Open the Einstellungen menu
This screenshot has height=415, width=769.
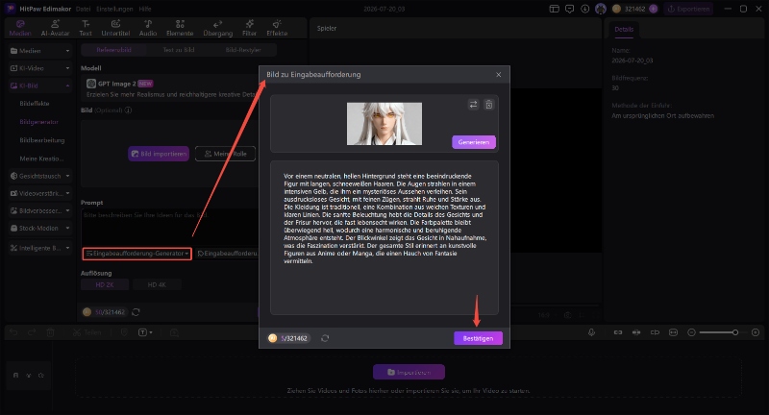114,9
